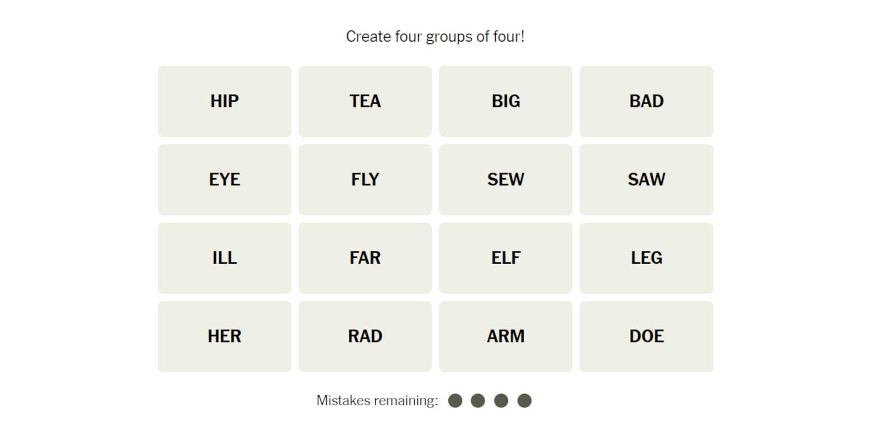872x436 pixels.
Task: Click the 'Mistakes remaining:' label
Action: pyautogui.click(x=377, y=401)
